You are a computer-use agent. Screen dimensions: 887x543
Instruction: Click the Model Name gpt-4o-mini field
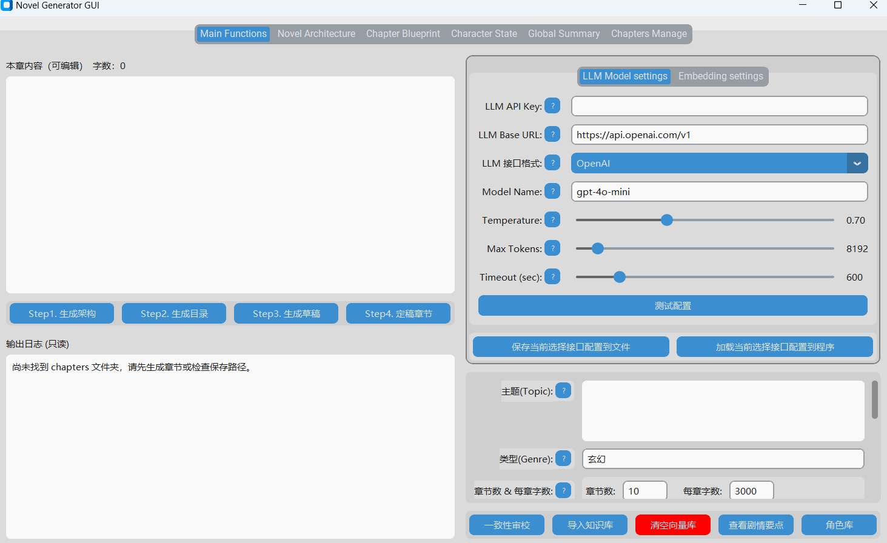pos(720,192)
